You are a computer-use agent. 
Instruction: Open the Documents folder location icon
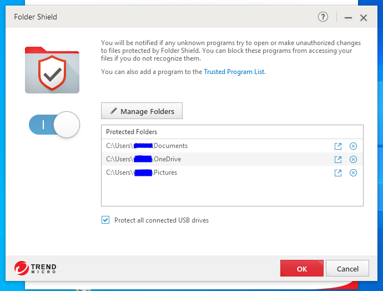tap(338, 146)
